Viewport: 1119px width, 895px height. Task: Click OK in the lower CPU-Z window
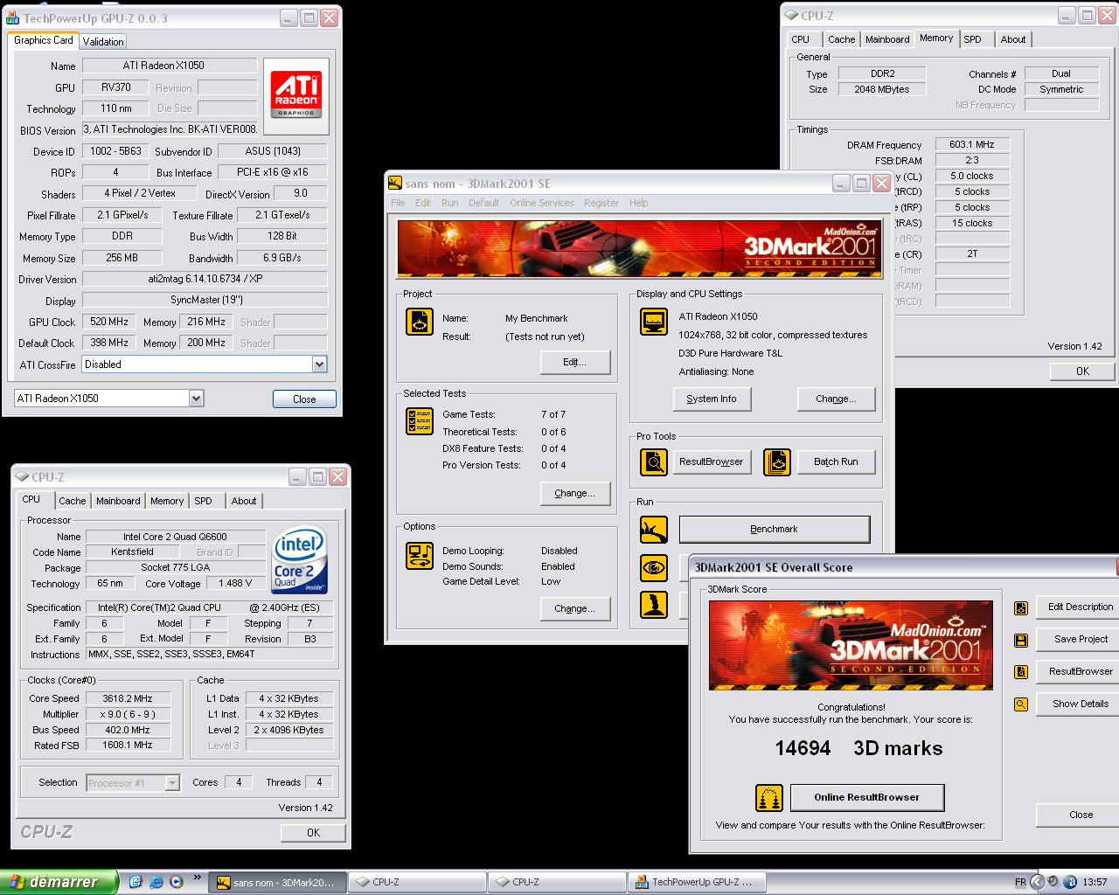(313, 833)
